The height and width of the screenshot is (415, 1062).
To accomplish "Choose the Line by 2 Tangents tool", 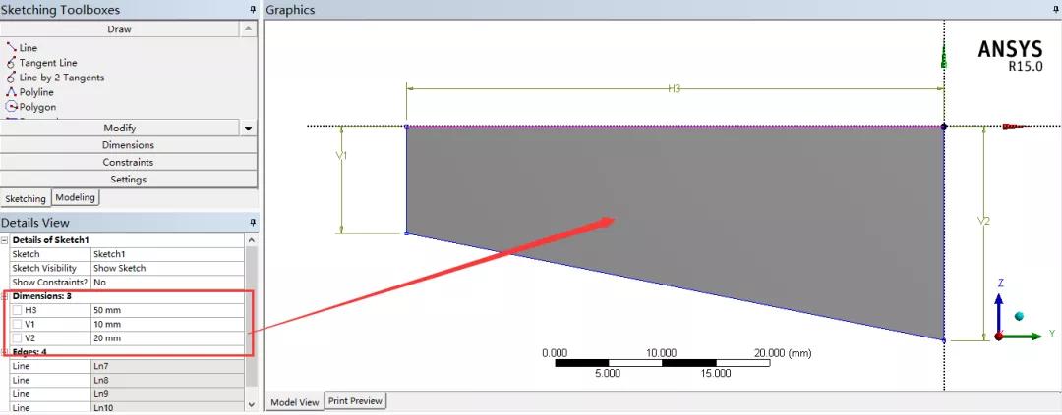I will click(x=55, y=78).
